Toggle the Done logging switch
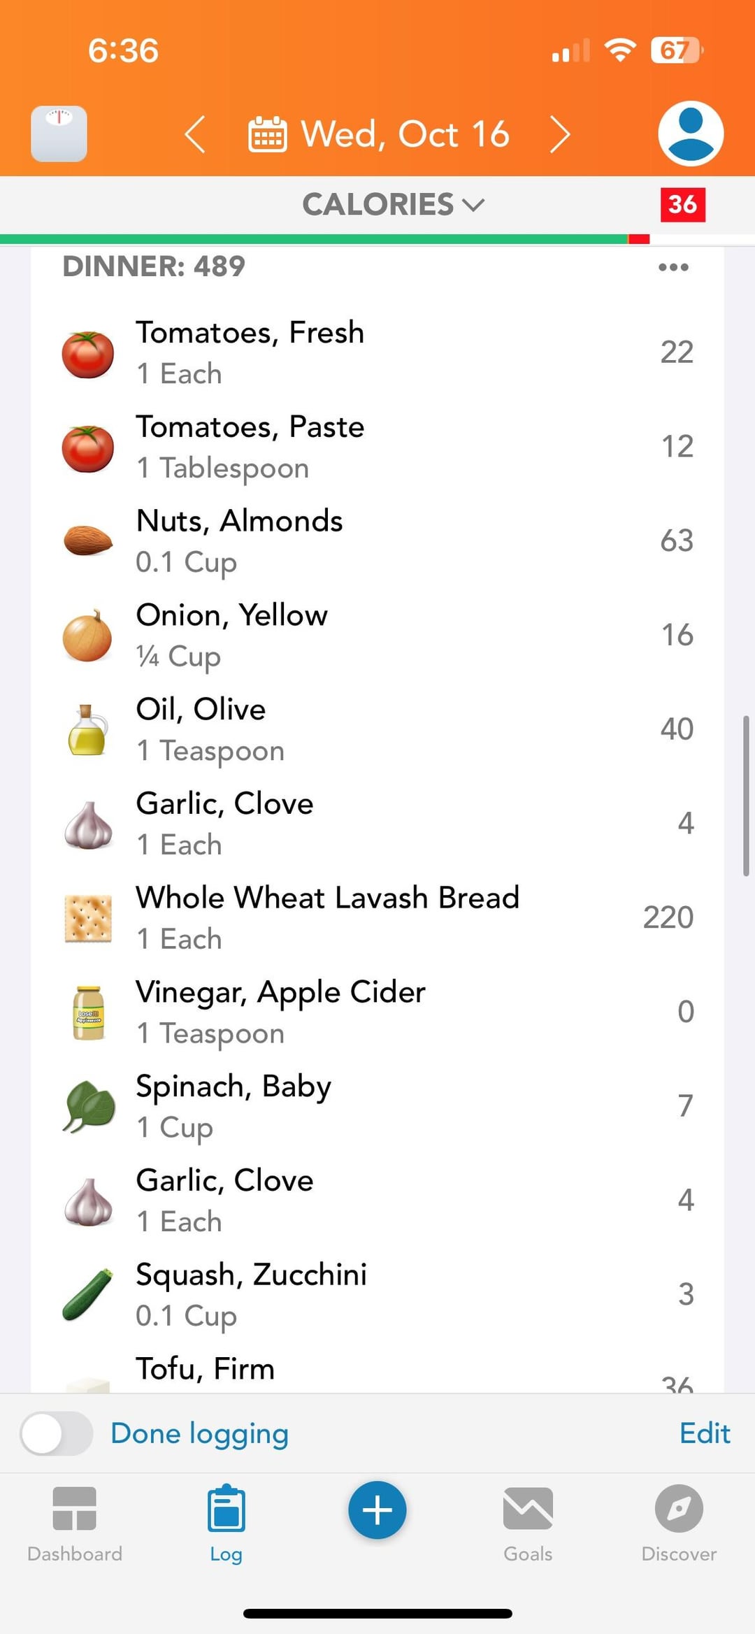The image size is (755, 1634). [x=57, y=1433]
